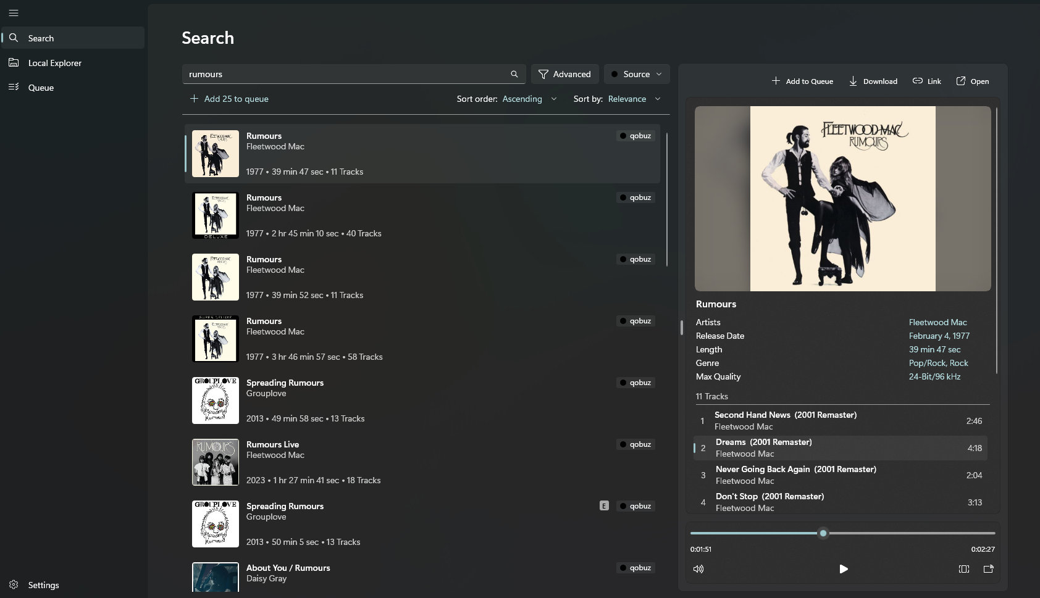Select the Rumours 39 min 47 sec album
Screen dimensions: 1040x598
pyautogui.click(x=422, y=154)
